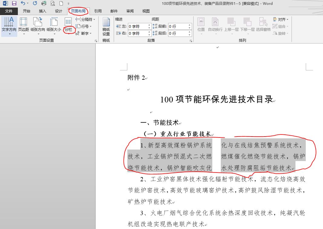Screen dimensions: 323x229
Task: Launch the 段落 paragraph dialog launcher
Action: (191, 41)
